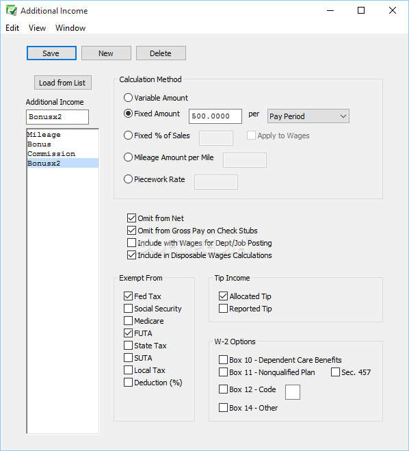Open the Window menu
409x451 pixels.
coord(70,28)
